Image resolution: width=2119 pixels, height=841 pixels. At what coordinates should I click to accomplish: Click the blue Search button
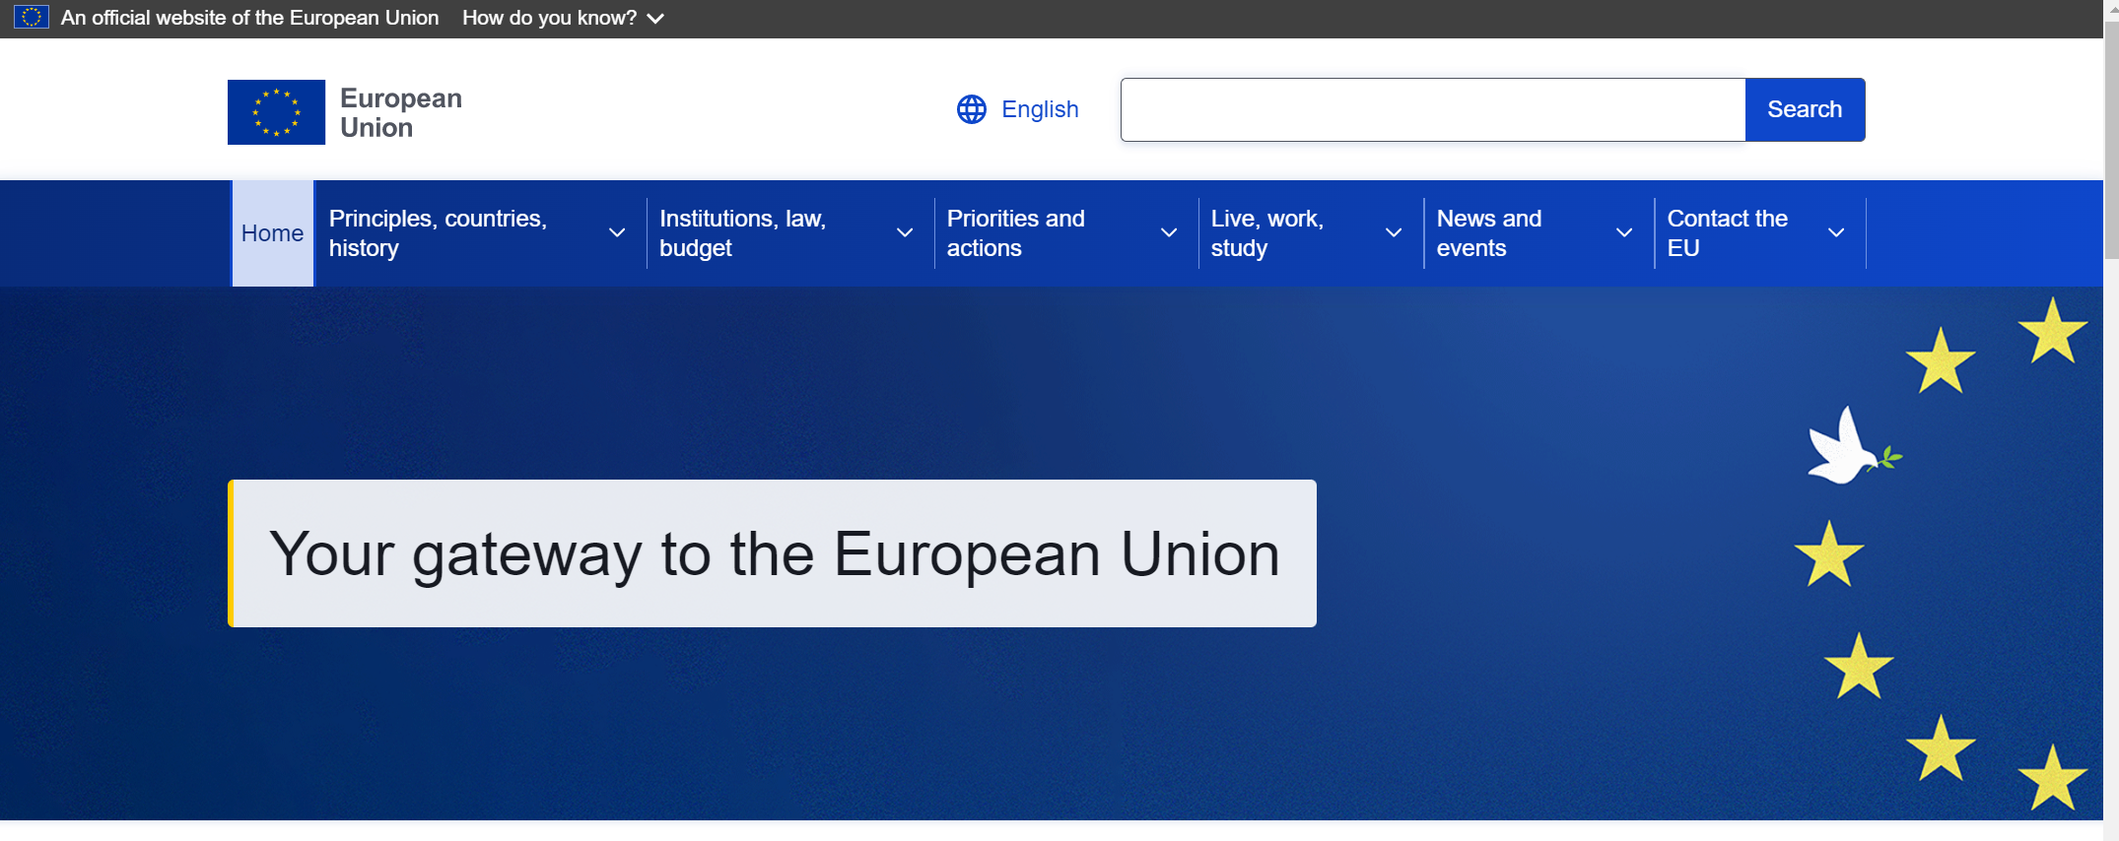pyautogui.click(x=1805, y=109)
